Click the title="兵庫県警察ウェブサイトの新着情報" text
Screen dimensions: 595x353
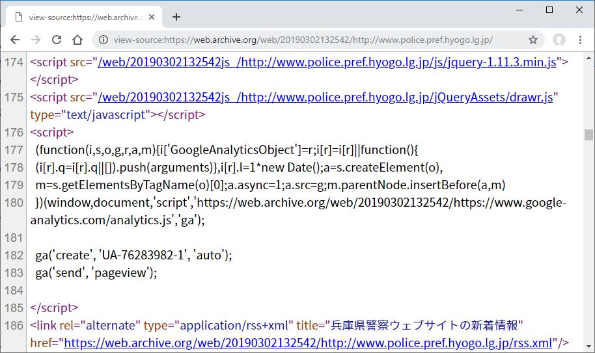(x=410, y=325)
